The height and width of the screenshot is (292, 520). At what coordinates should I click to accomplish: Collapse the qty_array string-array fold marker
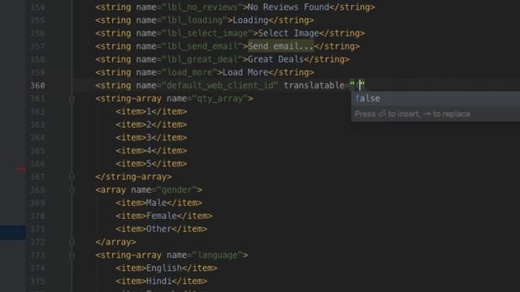pyautogui.click(x=71, y=99)
